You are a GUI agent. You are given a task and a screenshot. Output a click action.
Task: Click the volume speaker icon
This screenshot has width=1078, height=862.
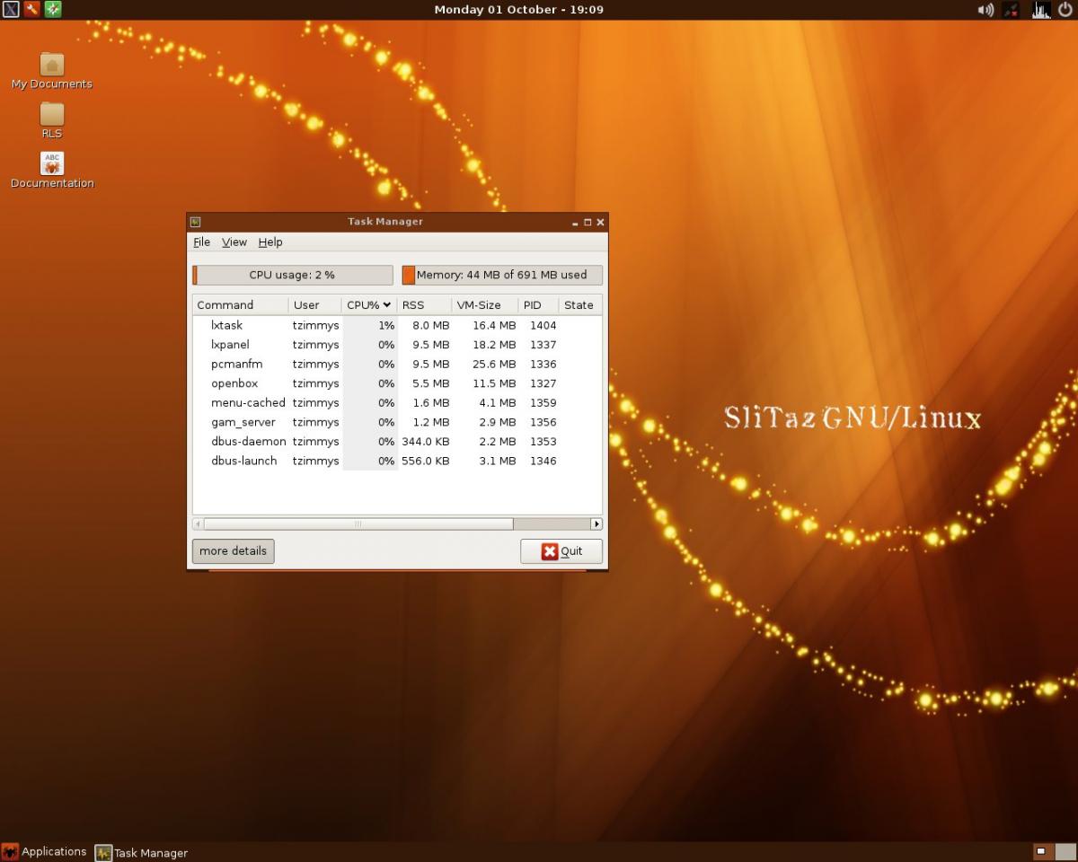[985, 10]
